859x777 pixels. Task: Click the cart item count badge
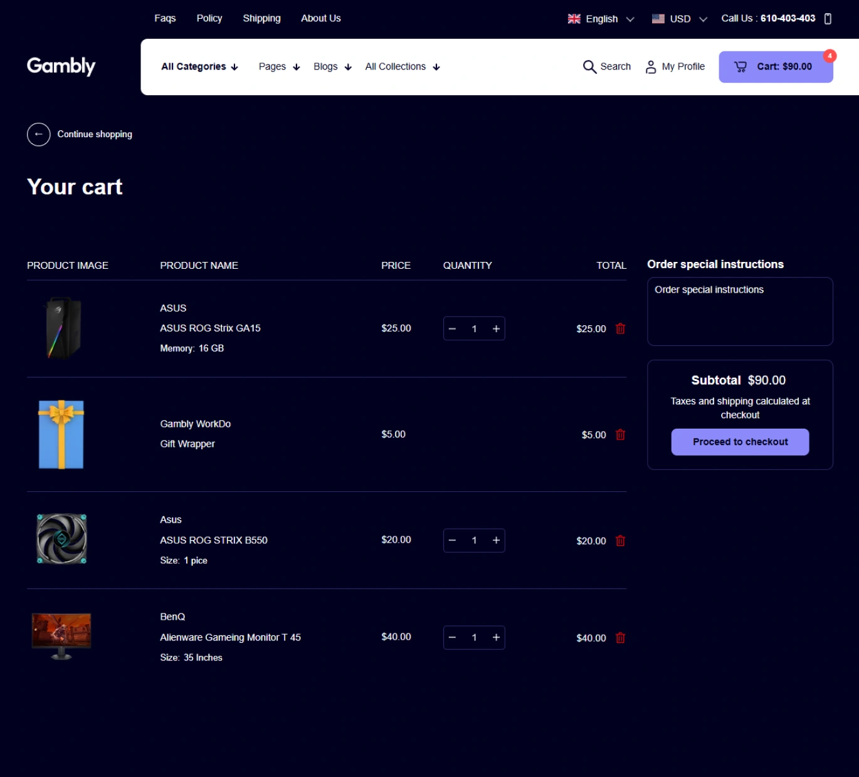coord(830,56)
